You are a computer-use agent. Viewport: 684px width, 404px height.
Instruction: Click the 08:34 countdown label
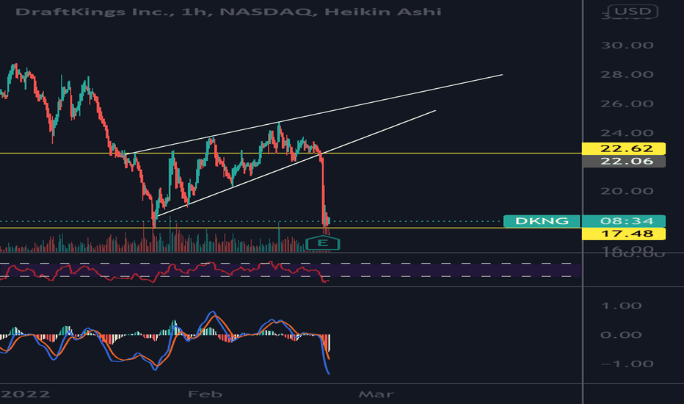pos(624,221)
